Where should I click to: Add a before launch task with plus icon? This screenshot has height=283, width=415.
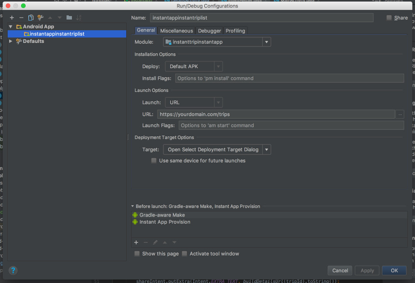click(x=136, y=242)
